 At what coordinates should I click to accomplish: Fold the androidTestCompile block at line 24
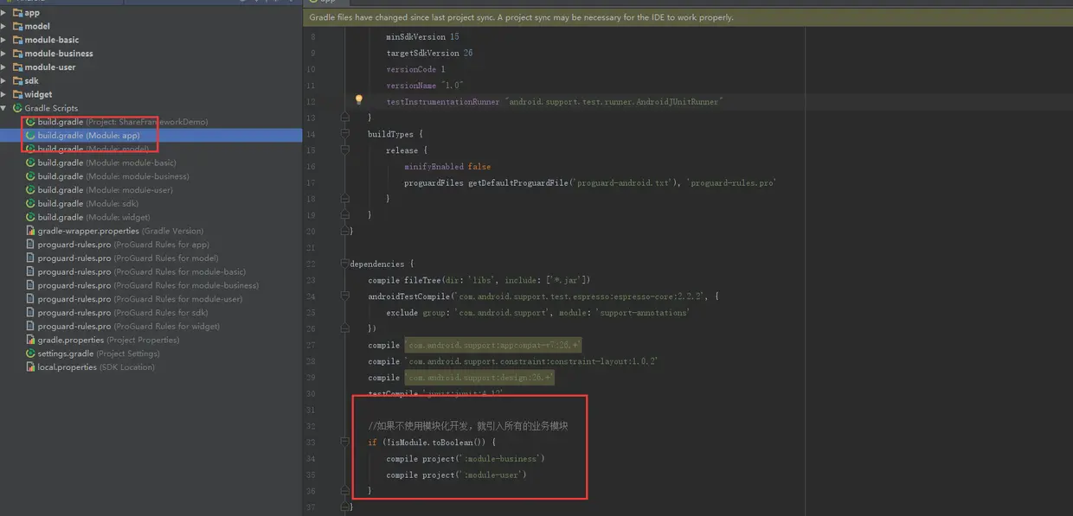(x=345, y=296)
